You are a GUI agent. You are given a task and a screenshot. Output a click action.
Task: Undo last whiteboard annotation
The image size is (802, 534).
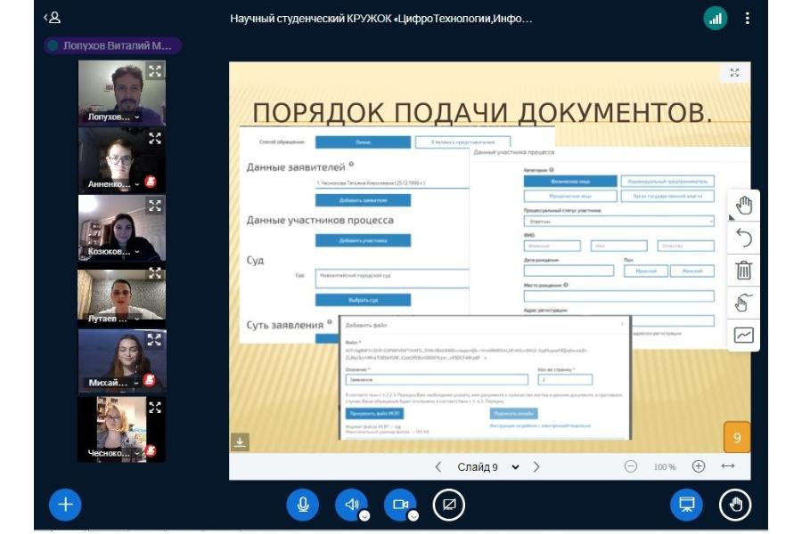coord(744,238)
